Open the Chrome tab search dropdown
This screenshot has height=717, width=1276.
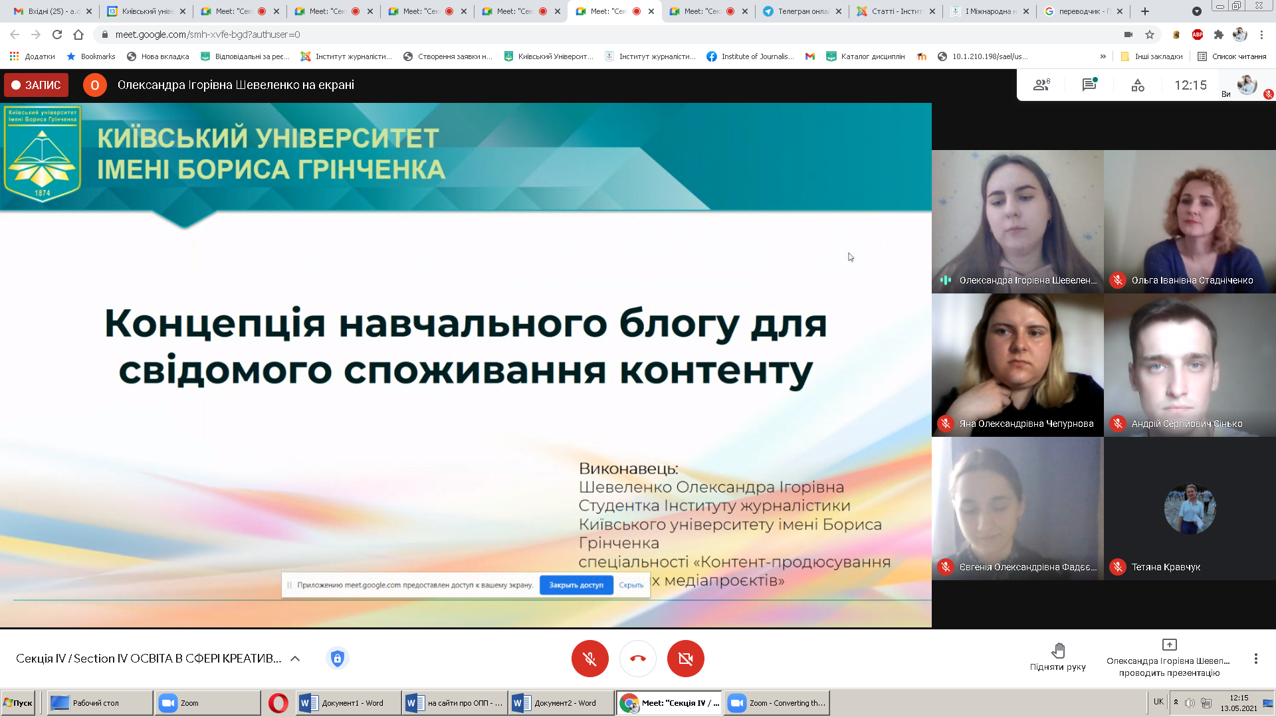click(1196, 11)
